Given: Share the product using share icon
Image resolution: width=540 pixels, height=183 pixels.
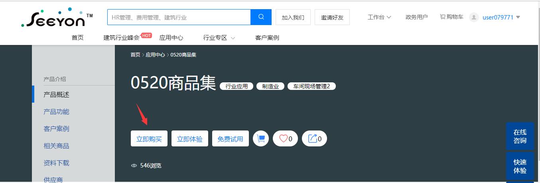Looking at the screenshot, I should (x=314, y=138).
